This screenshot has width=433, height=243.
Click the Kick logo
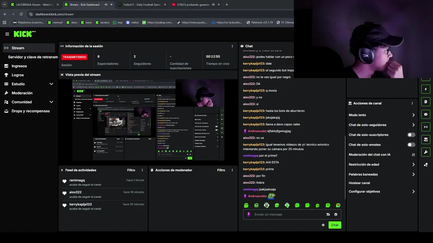(24, 34)
